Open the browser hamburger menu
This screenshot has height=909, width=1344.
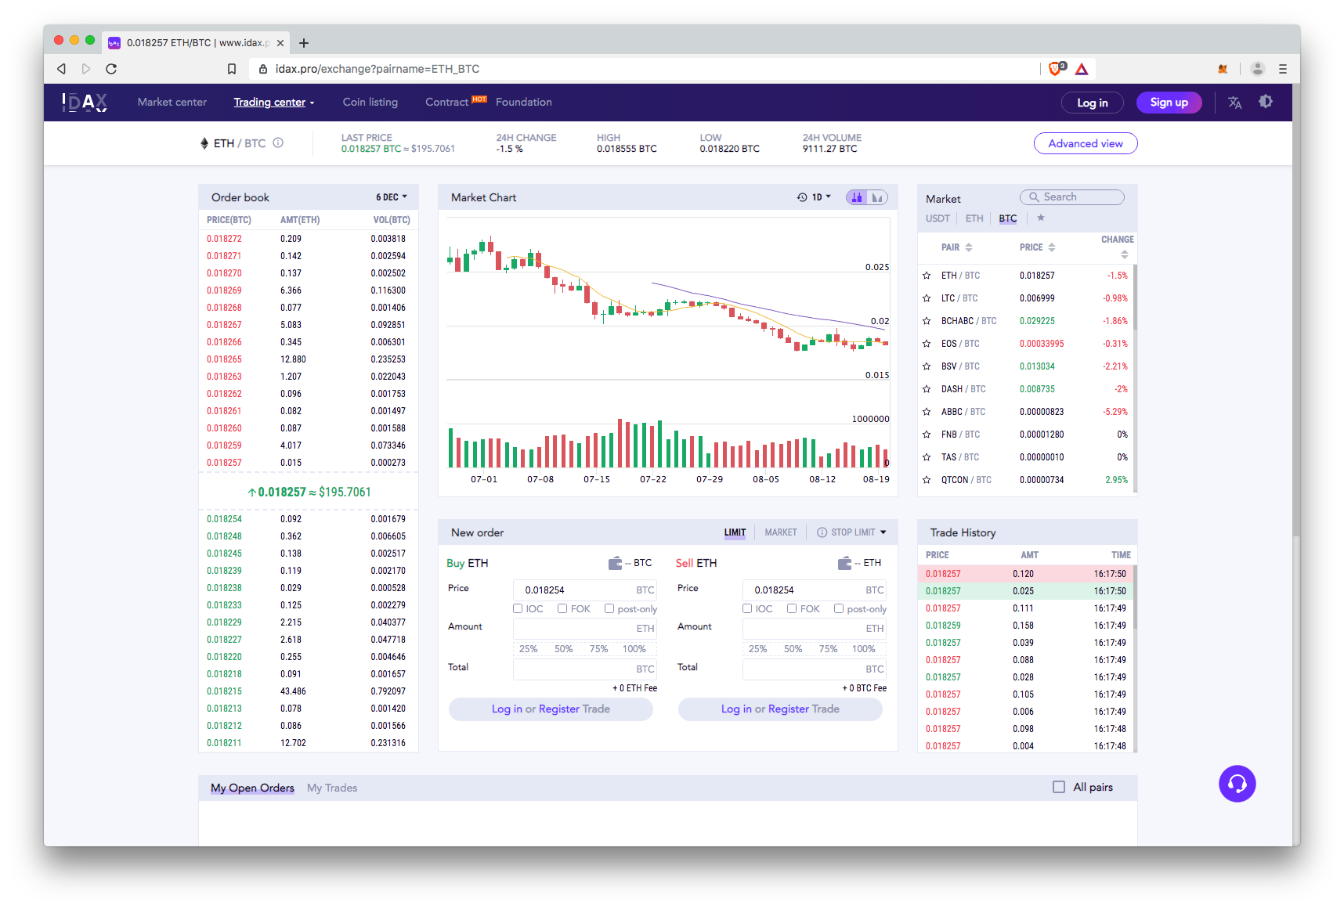pyautogui.click(x=1283, y=69)
